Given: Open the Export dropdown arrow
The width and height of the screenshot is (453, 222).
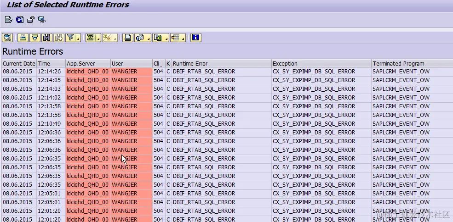Looking at the screenshot, I should pyautogui.click(x=166, y=38).
